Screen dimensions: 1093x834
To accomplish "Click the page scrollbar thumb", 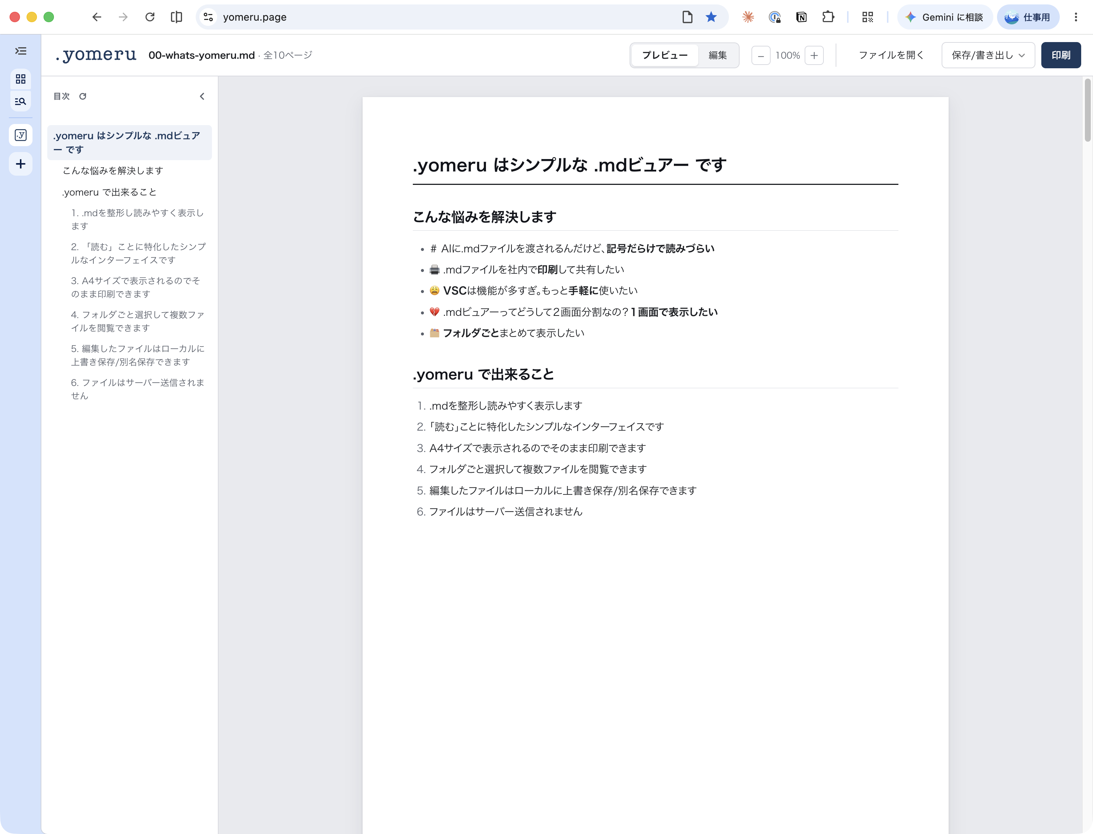I will pyautogui.click(x=1087, y=110).
